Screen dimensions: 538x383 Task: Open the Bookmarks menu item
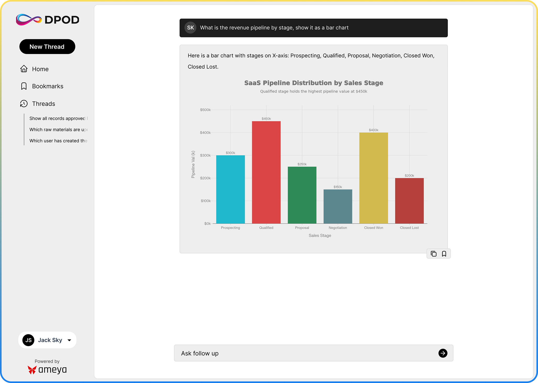pos(48,86)
